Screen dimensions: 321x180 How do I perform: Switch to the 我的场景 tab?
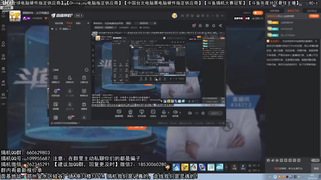59,23
